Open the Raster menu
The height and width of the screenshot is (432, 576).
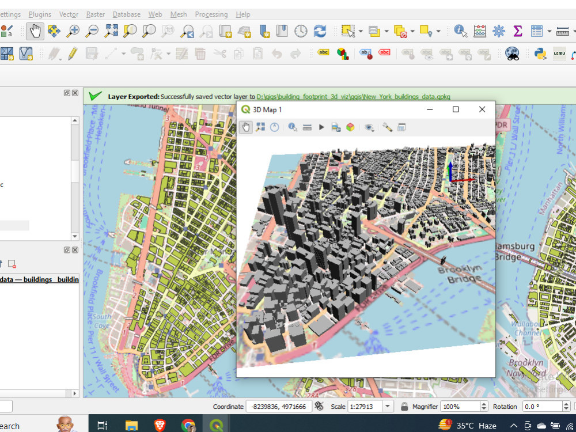(96, 14)
